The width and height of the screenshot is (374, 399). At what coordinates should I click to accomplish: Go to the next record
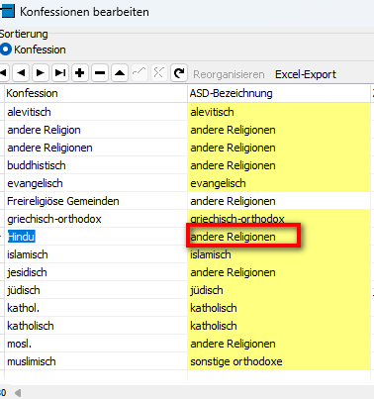tap(41, 73)
